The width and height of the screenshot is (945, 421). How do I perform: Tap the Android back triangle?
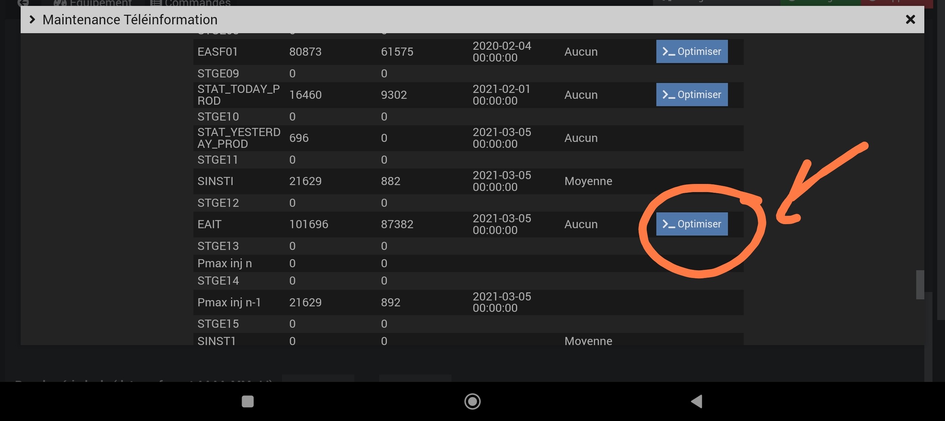(696, 401)
